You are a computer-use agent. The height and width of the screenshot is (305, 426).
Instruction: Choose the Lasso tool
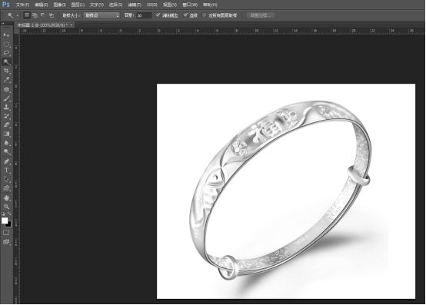pyautogui.click(x=6, y=53)
